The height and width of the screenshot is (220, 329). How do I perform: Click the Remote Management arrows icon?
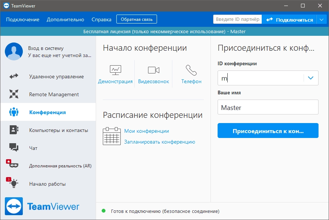14,94
